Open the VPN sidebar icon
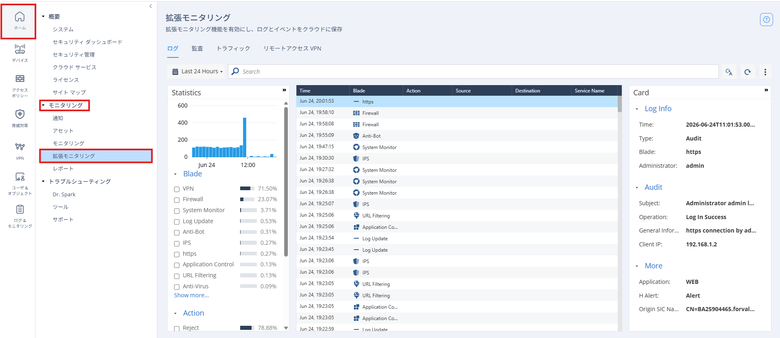The width and height of the screenshot is (780, 338). [x=20, y=151]
